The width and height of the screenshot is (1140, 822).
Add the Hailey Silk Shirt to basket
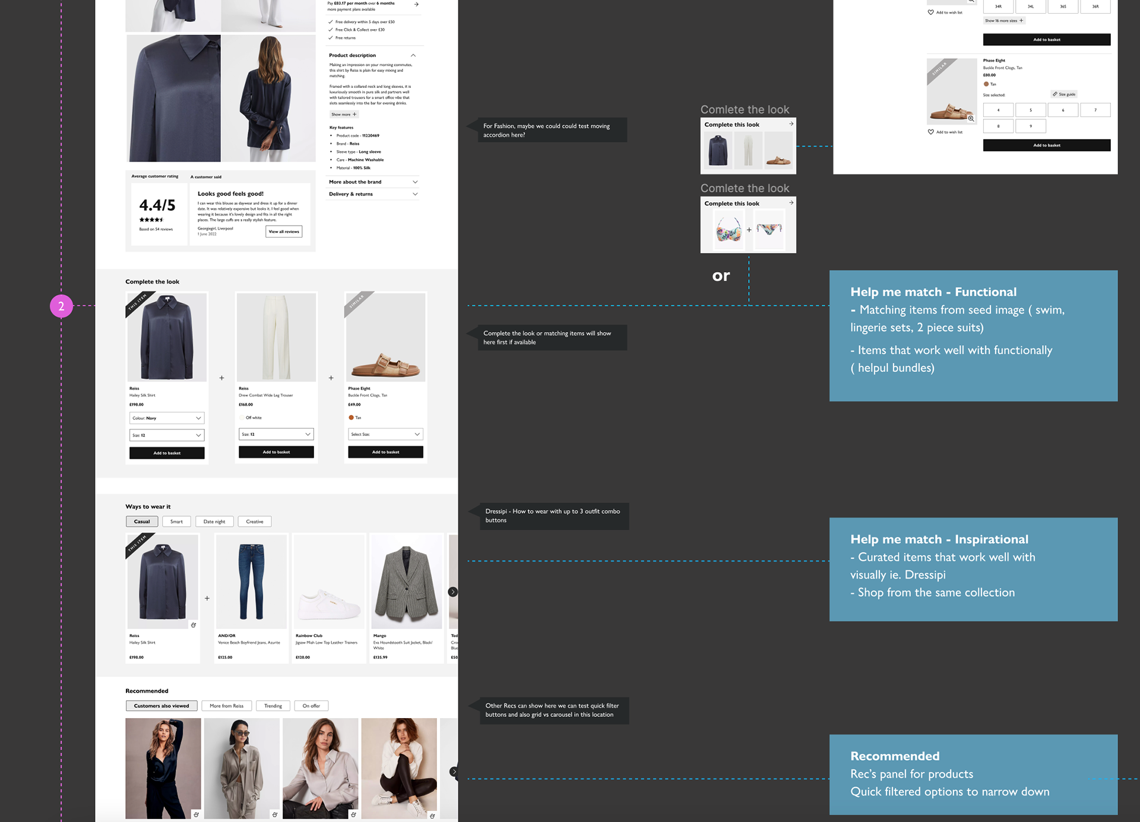coord(167,453)
